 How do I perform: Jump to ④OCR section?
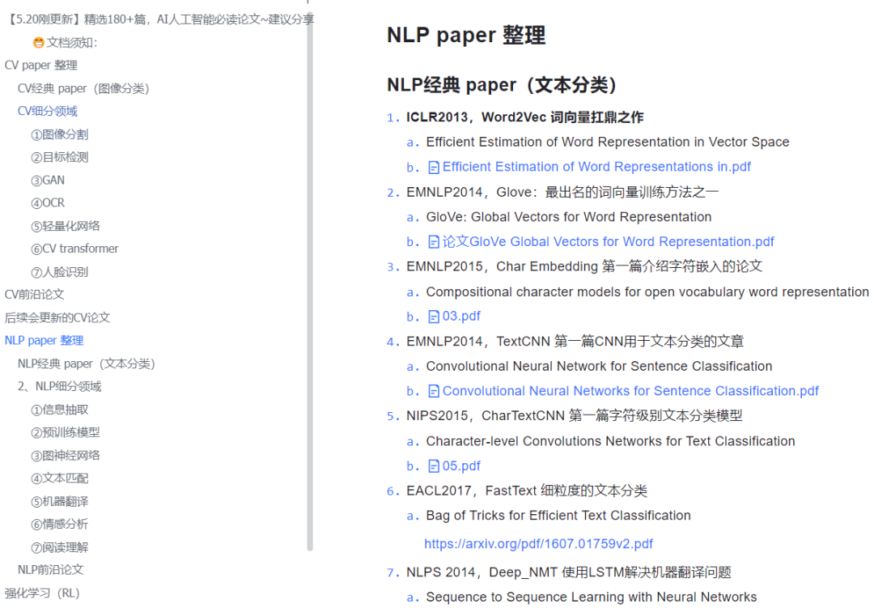(x=48, y=203)
